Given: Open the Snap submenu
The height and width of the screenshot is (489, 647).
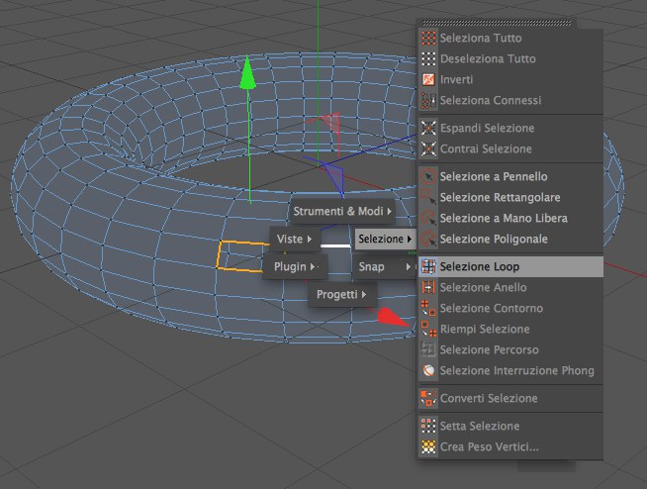Looking at the screenshot, I should tap(385, 267).
